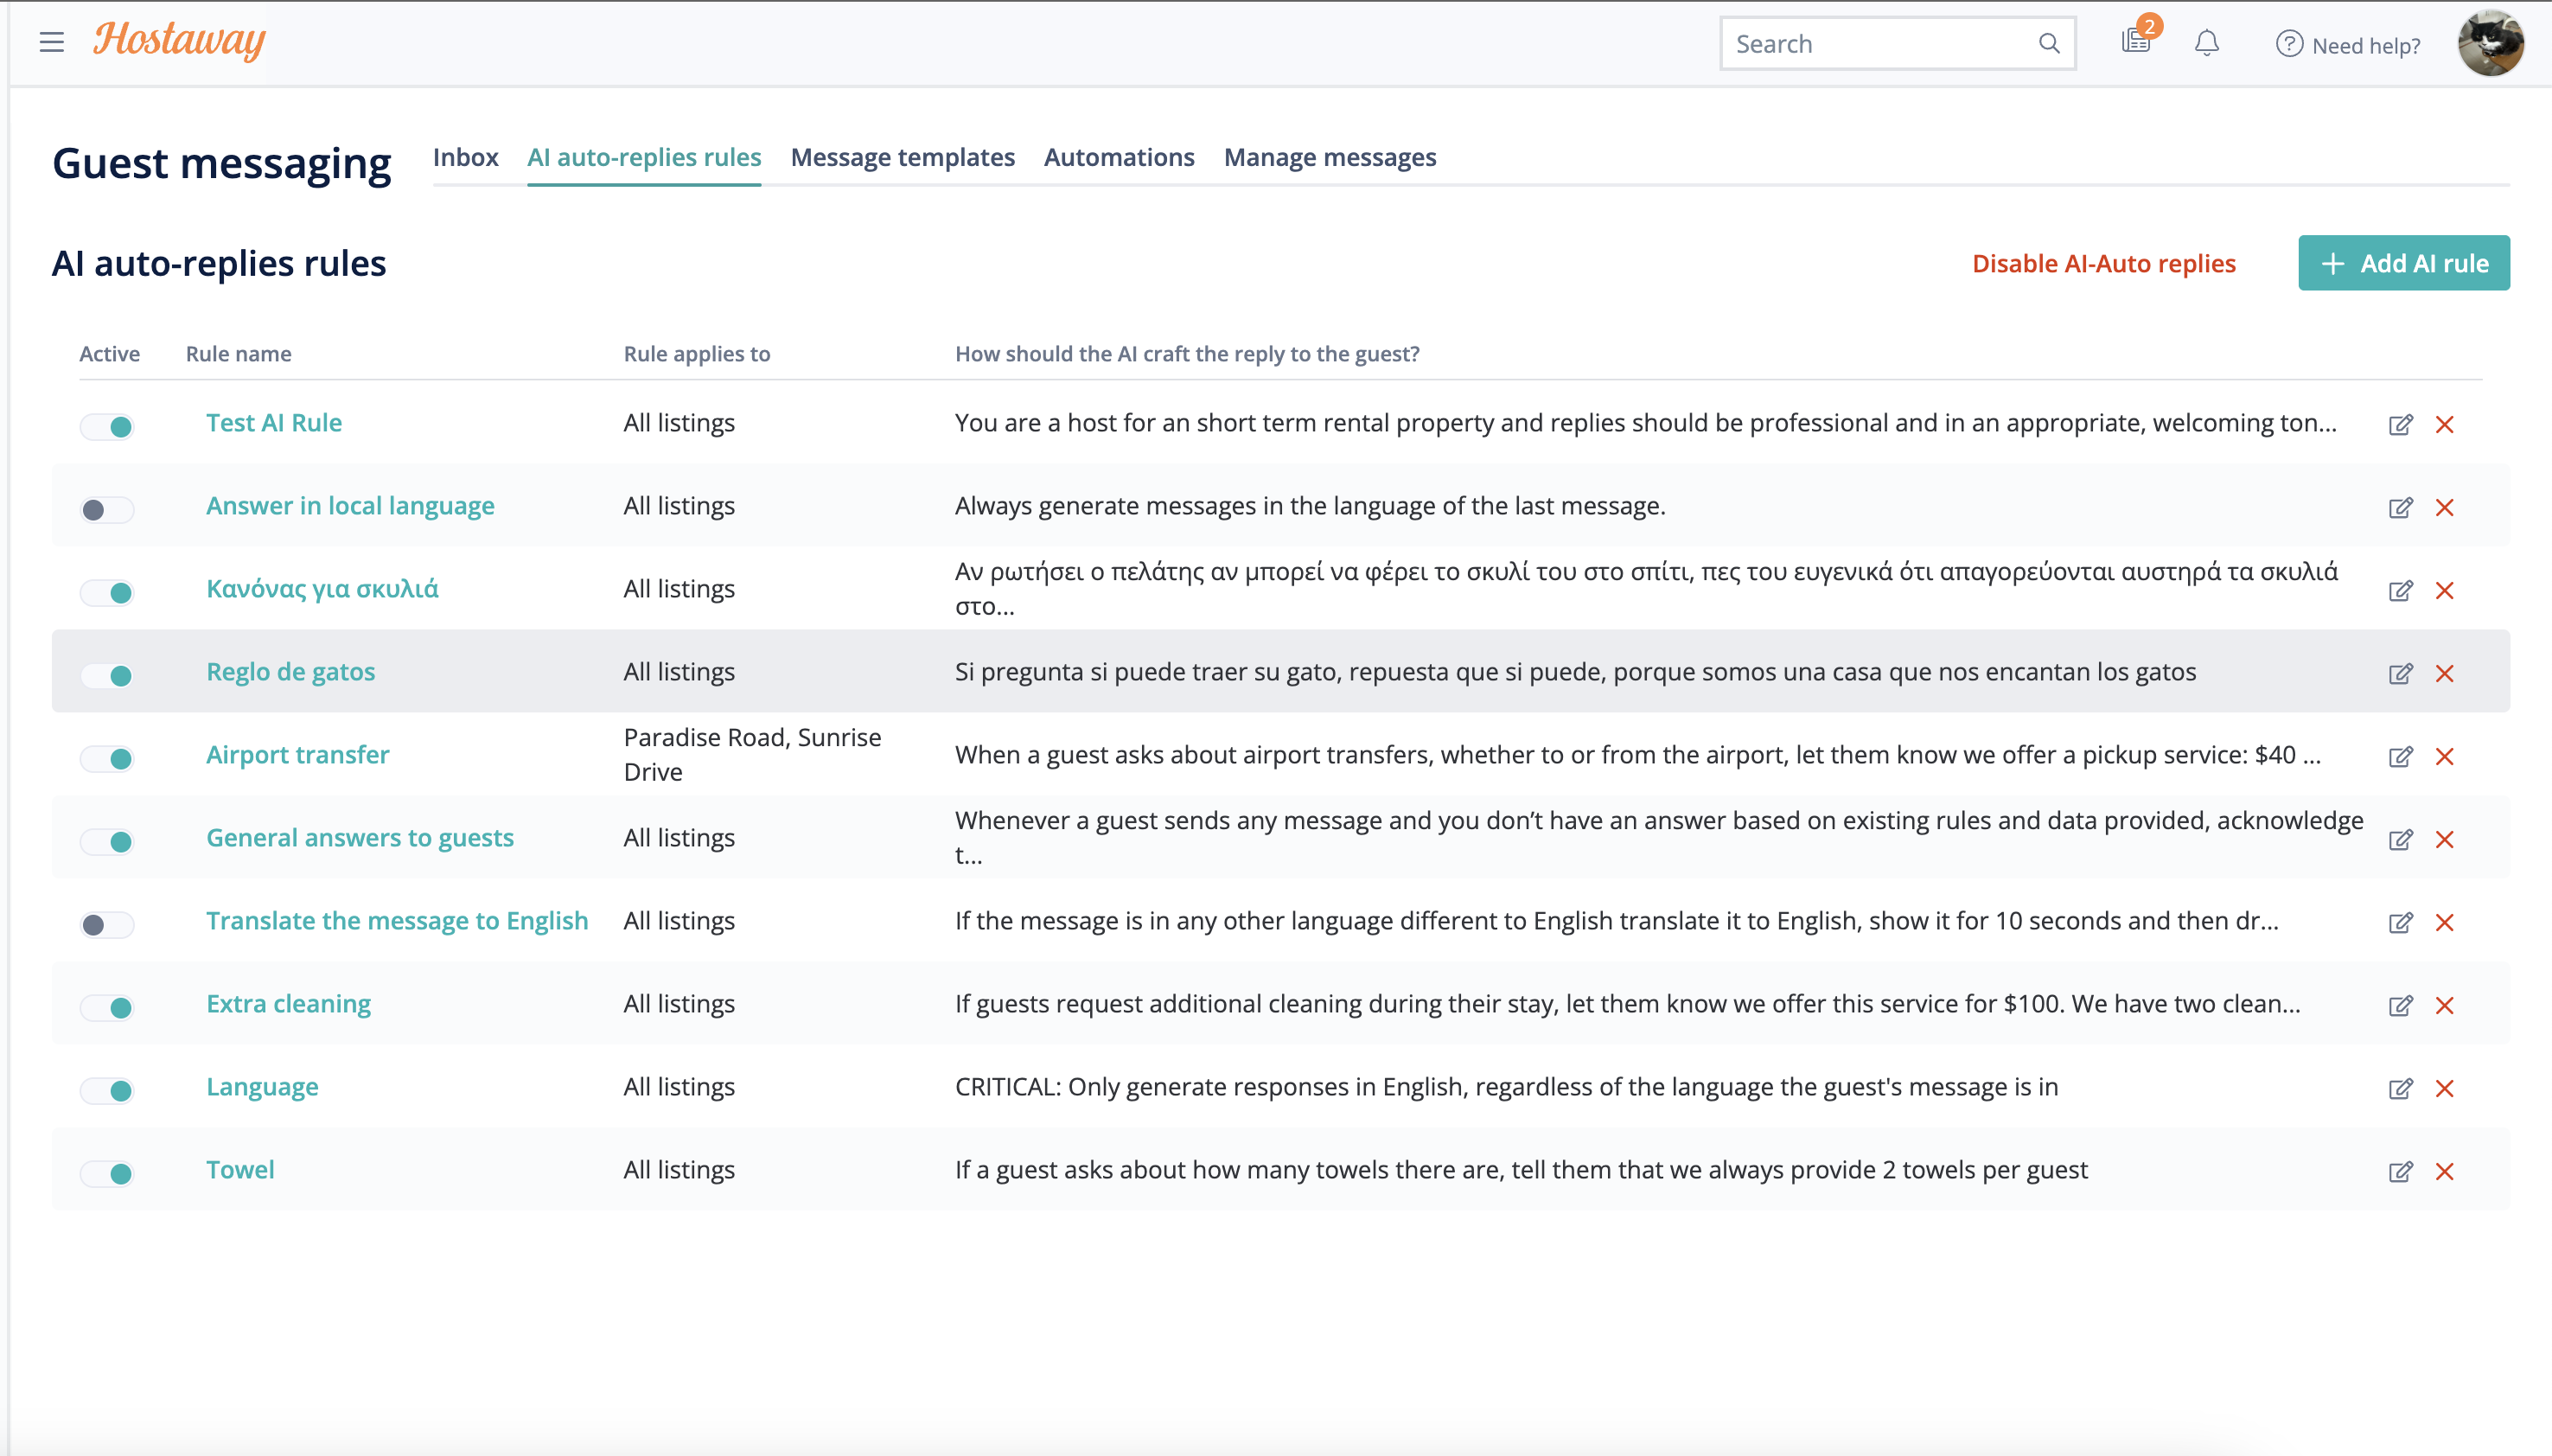Click Disable AI-Auto replies
The width and height of the screenshot is (2552, 1456).
pos(2104,263)
